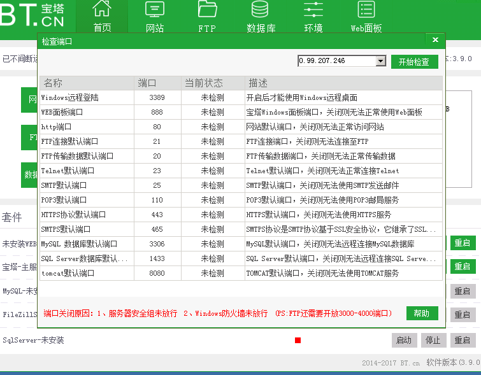Click the 套件 section heading

click(11, 217)
